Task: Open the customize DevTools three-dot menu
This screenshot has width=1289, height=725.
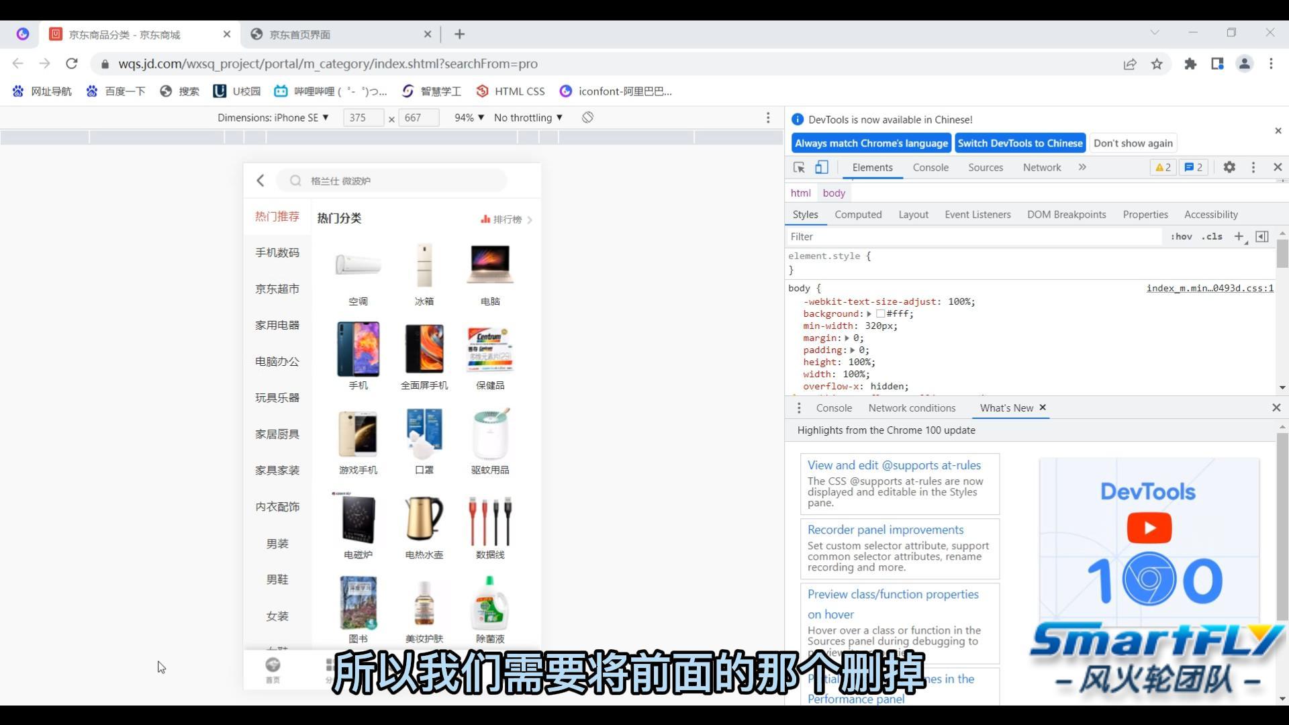Action: point(1253,167)
